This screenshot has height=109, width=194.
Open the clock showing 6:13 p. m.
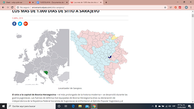[181, 106]
